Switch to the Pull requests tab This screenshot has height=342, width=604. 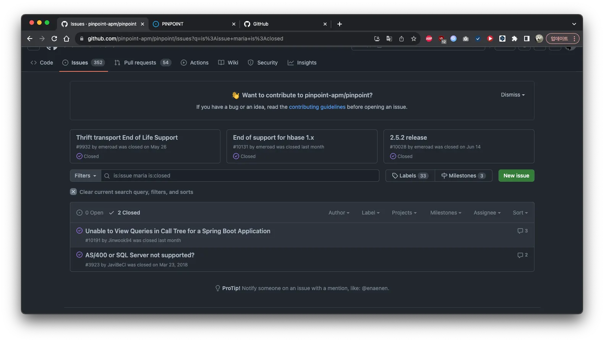click(140, 63)
